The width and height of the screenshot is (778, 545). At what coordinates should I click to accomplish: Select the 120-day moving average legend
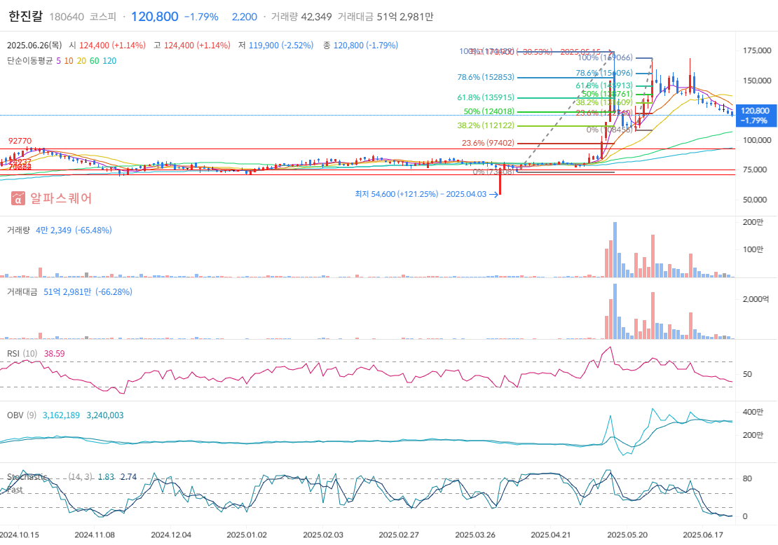tap(109, 60)
